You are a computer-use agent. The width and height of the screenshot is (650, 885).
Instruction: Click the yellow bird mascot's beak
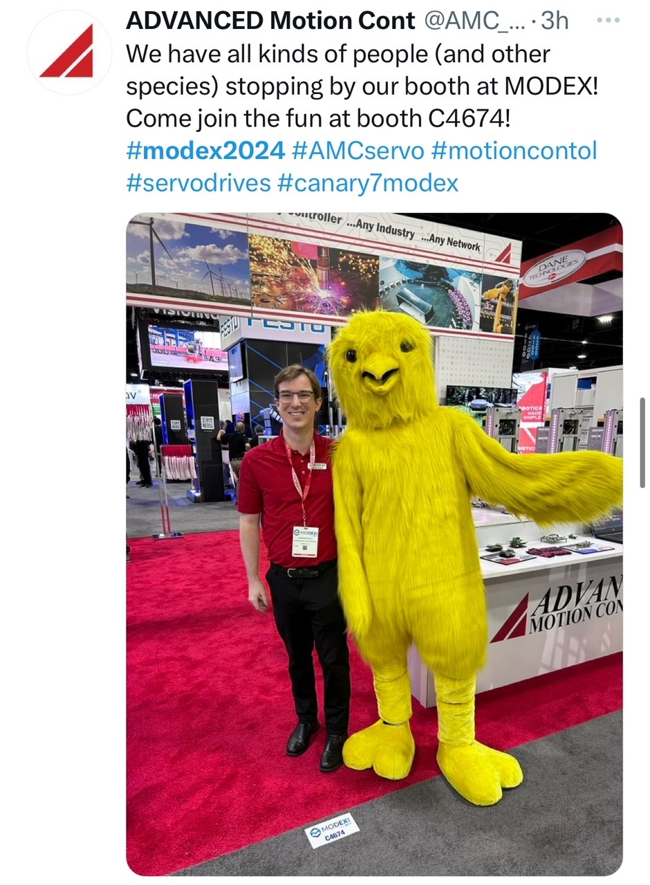tap(382, 378)
